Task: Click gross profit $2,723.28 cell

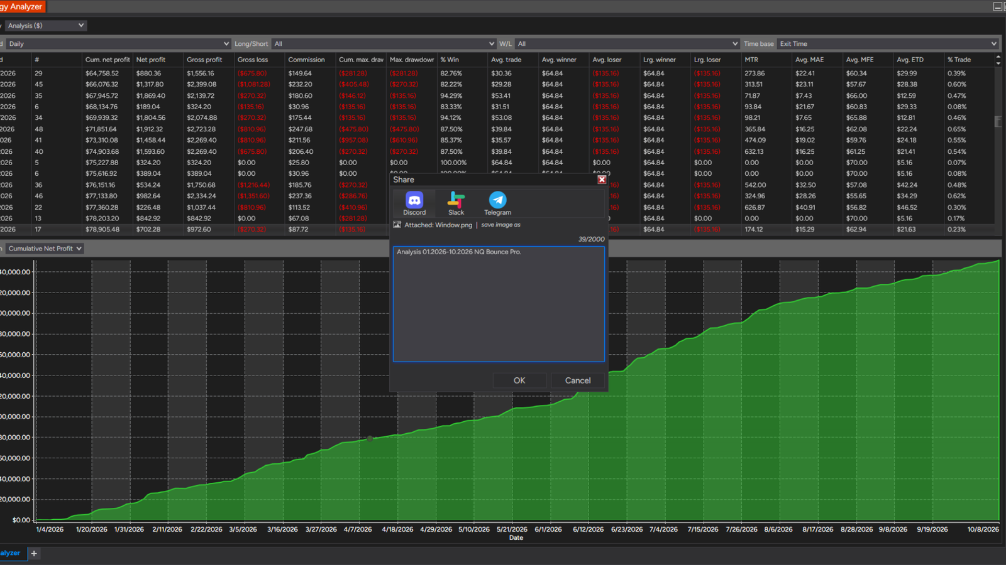Action: [x=201, y=129]
